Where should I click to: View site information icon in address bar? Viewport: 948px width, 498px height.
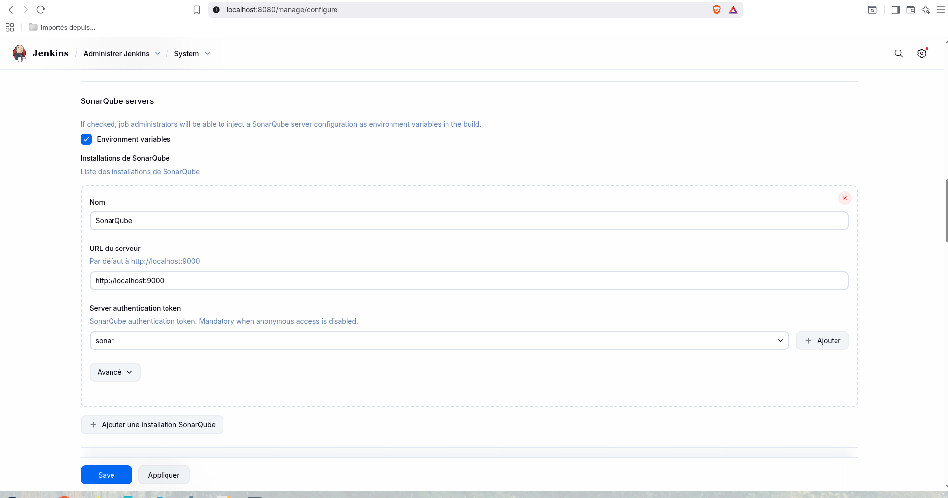pos(216,10)
